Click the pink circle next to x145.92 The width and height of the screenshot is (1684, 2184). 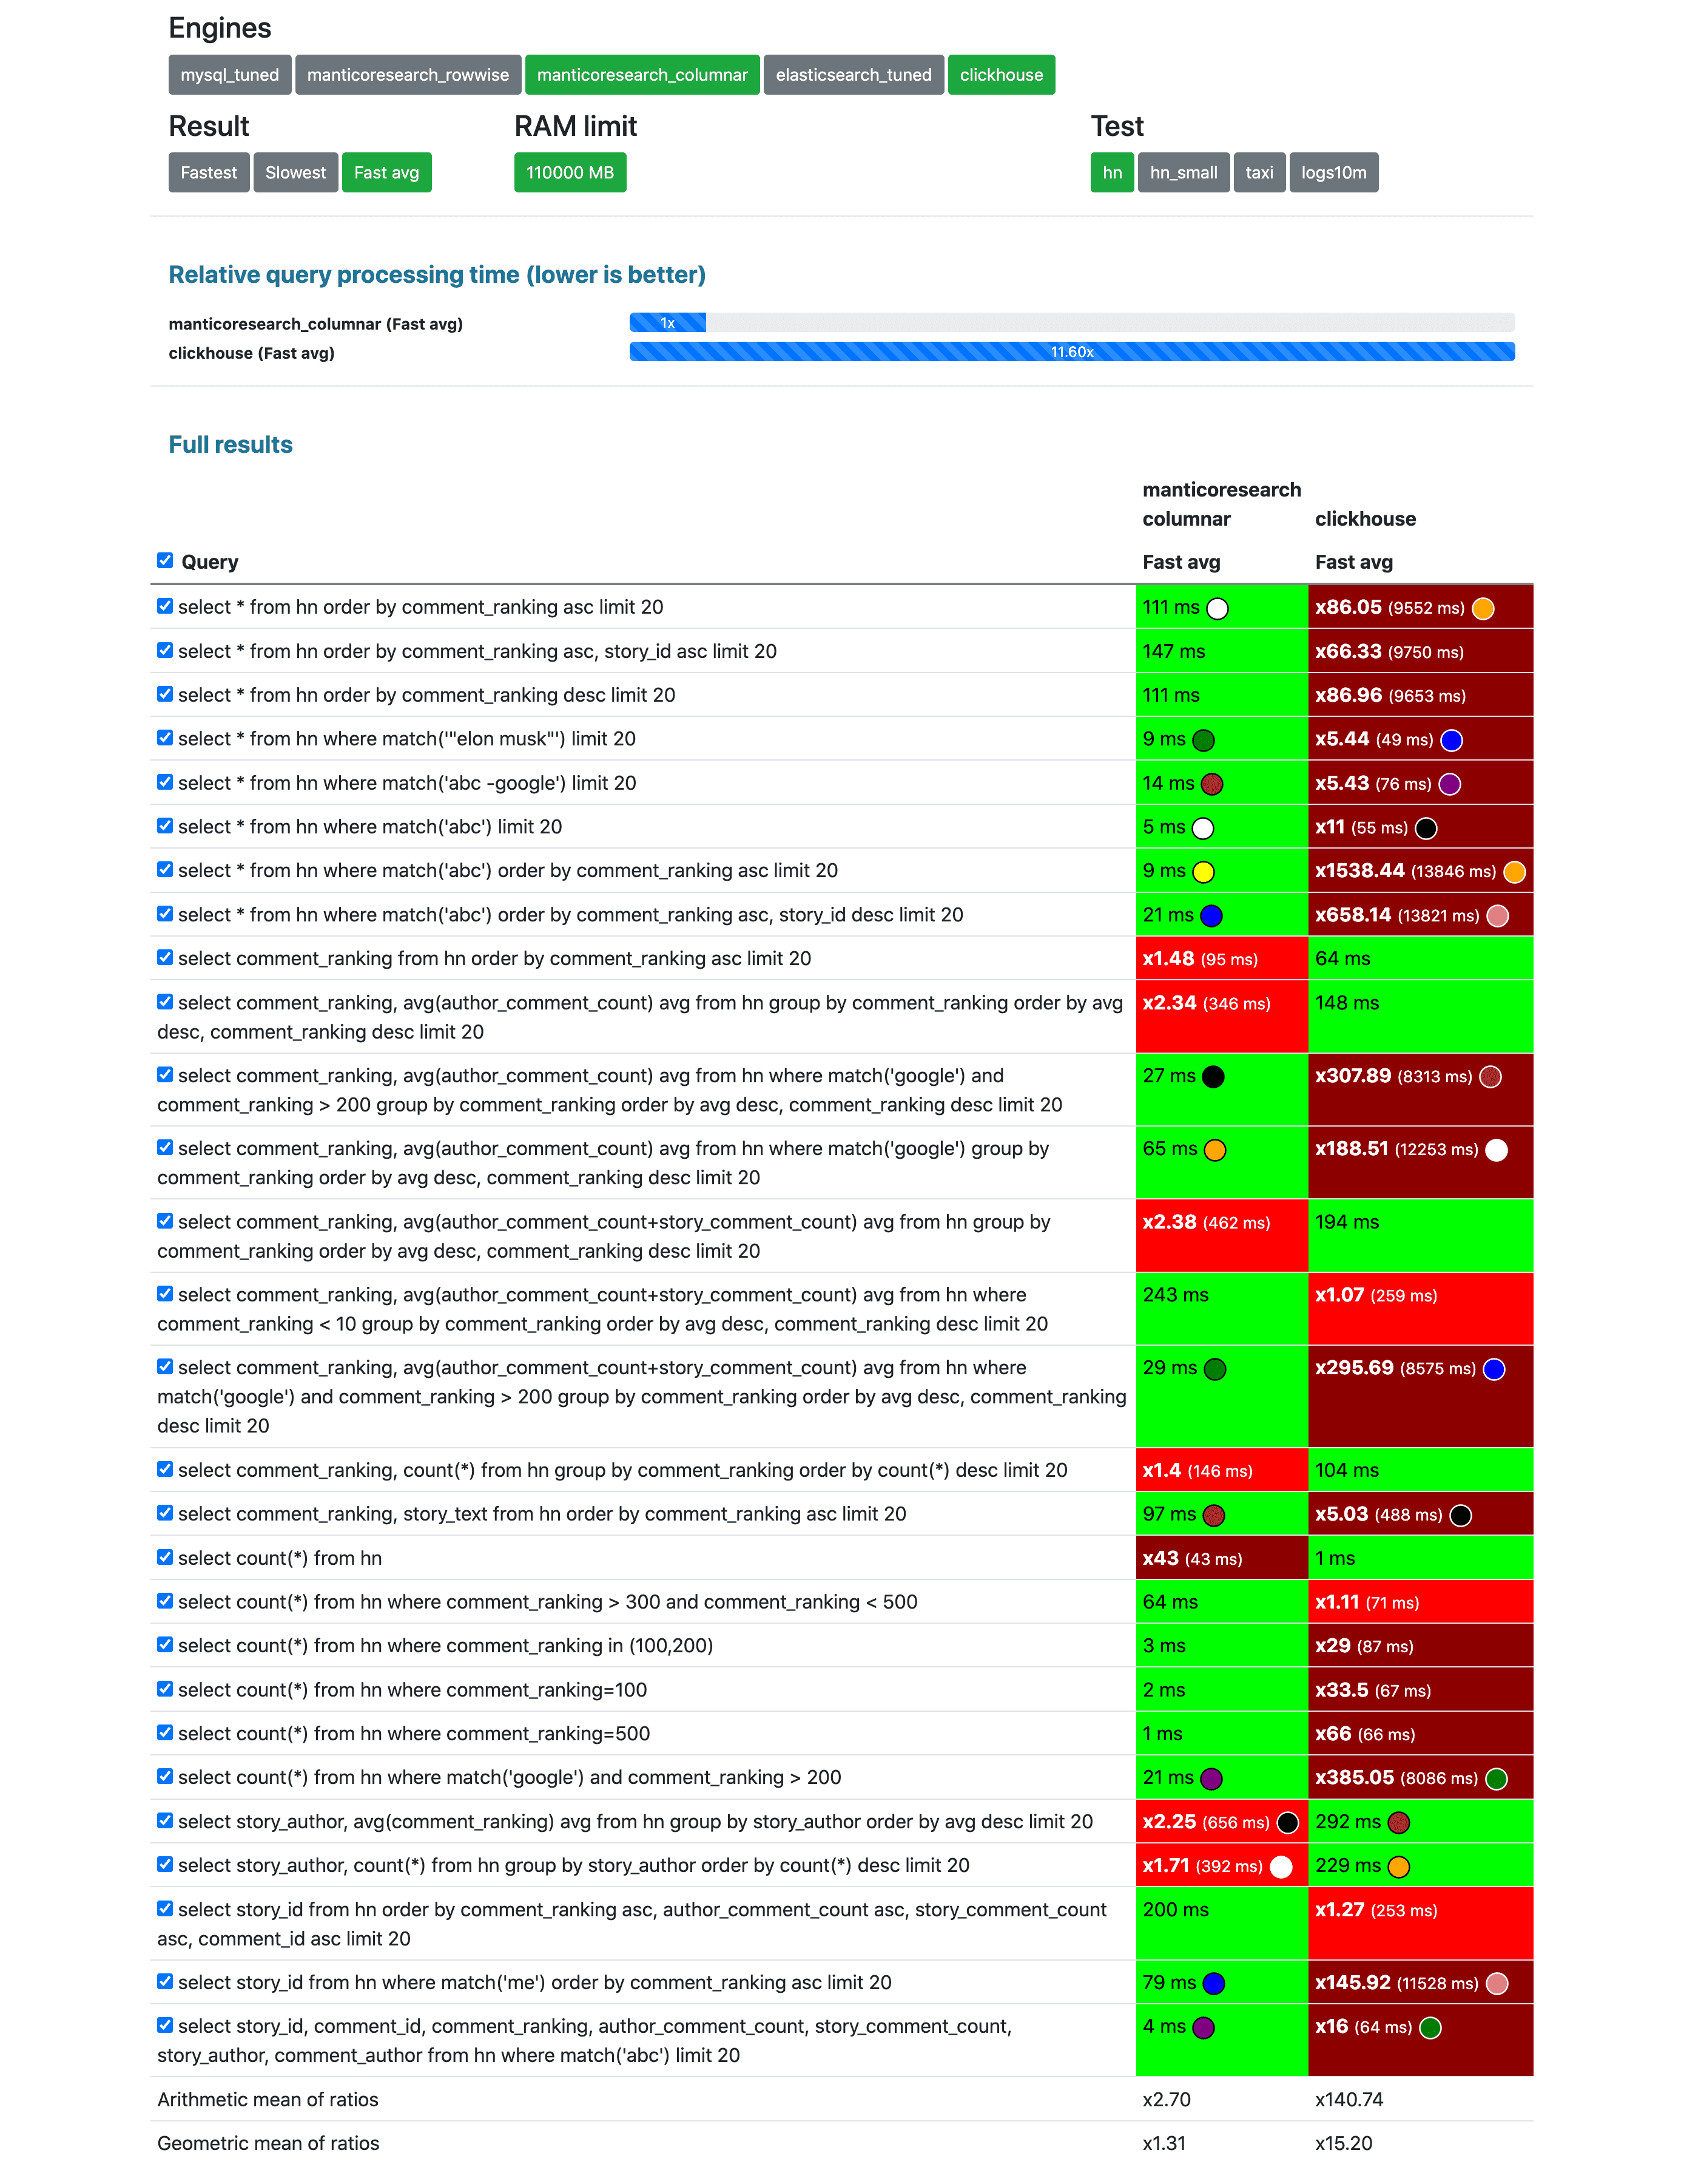click(1496, 1984)
